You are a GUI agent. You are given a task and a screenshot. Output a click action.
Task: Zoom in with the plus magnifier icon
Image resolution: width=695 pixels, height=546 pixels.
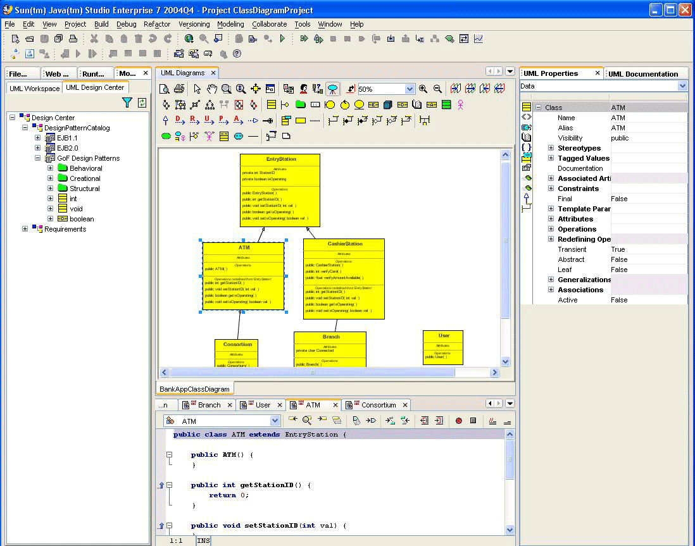423,89
